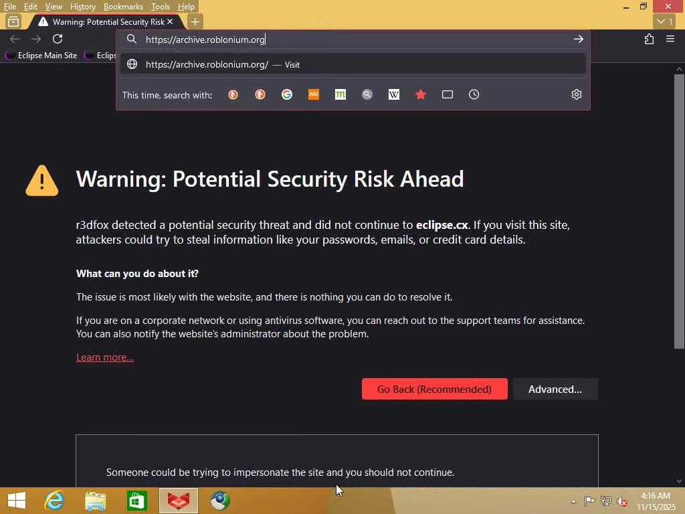Search with the second DuckDuckGo icon

click(x=260, y=94)
